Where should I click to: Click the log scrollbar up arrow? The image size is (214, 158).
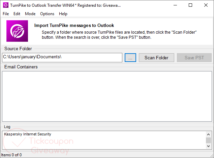pyautogui.click(x=208, y=134)
